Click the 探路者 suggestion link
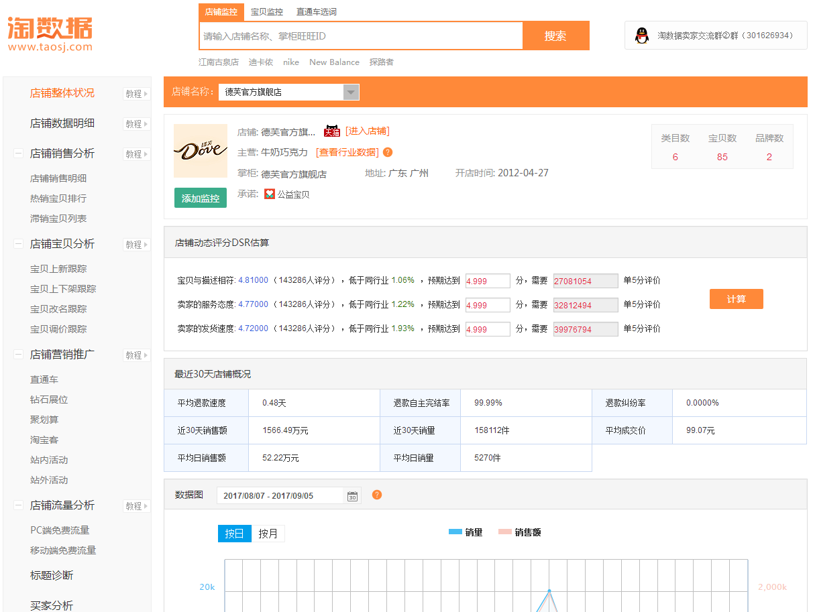Viewport: 813px width, 612px height. point(382,62)
